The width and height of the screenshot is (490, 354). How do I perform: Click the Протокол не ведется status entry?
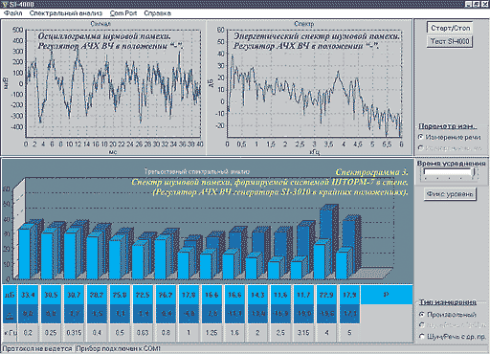37,348
